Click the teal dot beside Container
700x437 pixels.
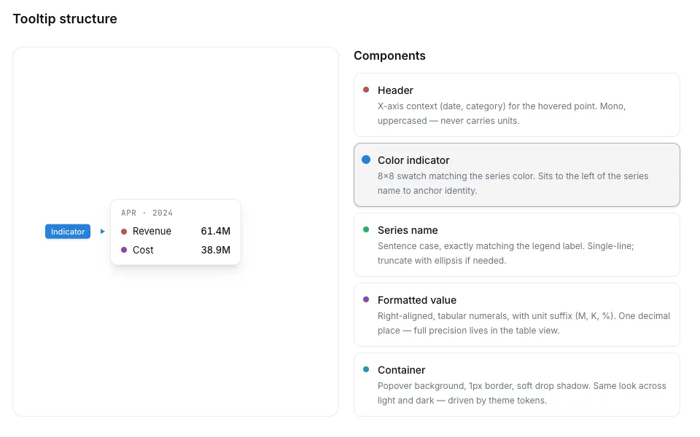(366, 370)
